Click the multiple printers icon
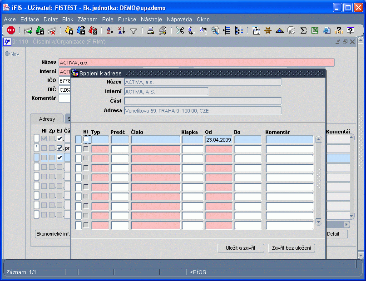 click(163, 30)
